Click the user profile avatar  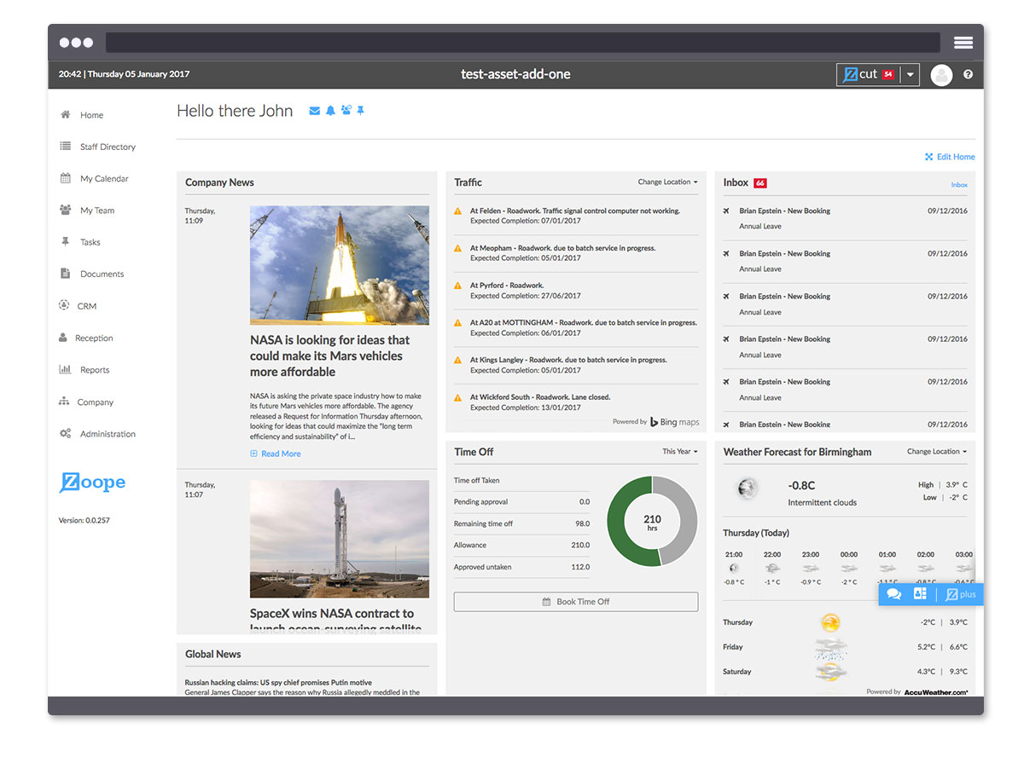pos(941,74)
